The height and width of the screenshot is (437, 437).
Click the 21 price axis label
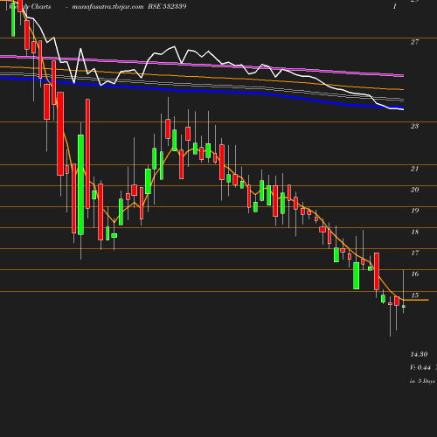(414, 169)
